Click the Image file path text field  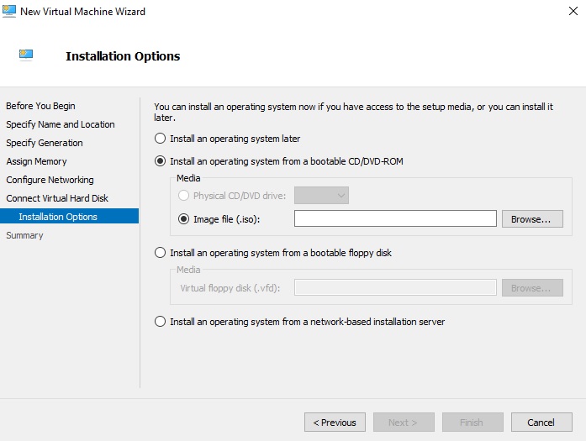395,218
